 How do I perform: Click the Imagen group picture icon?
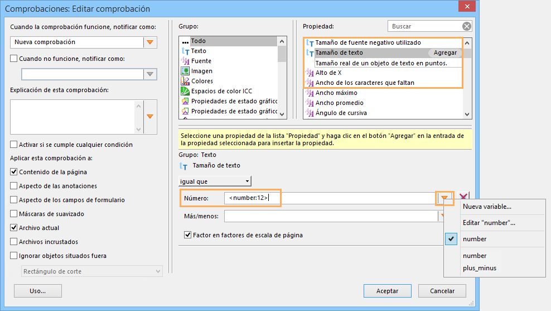click(x=185, y=71)
